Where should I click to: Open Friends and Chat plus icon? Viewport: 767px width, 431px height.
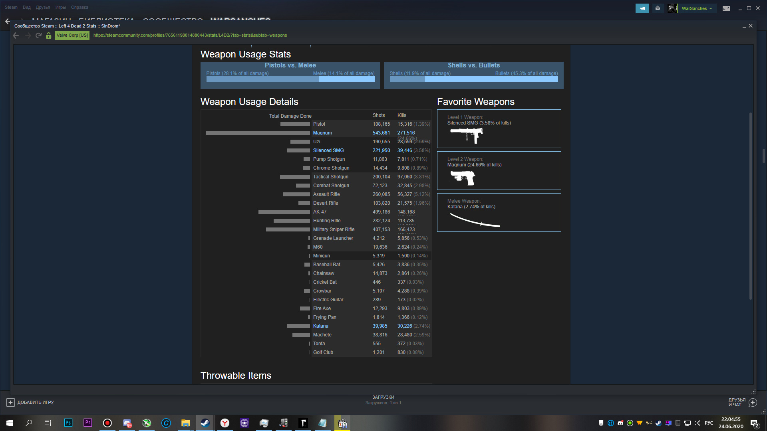click(x=753, y=402)
